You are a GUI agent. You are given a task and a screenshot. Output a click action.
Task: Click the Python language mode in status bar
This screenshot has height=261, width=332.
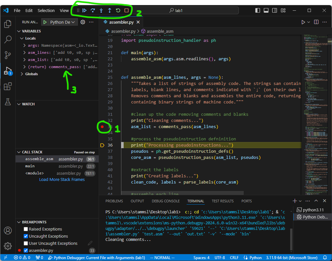click(255, 258)
